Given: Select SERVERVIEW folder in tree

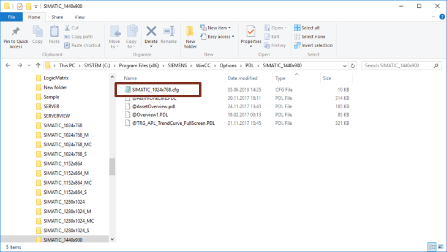Looking at the screenshot, I should pos(56,116).
